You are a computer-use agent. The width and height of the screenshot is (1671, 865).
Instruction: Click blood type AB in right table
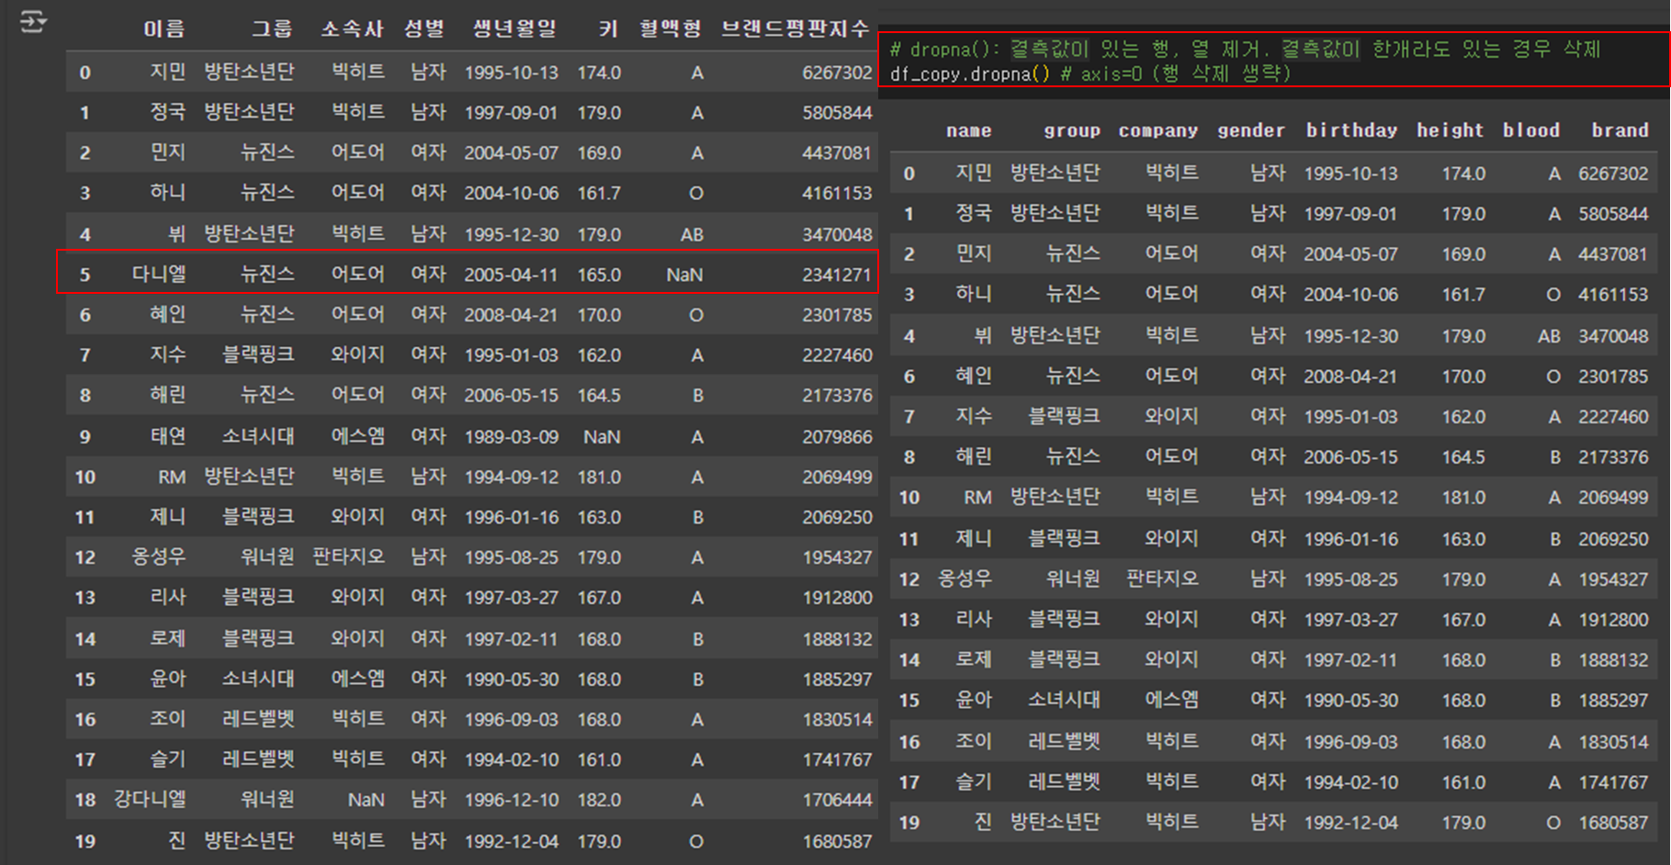1549,336
